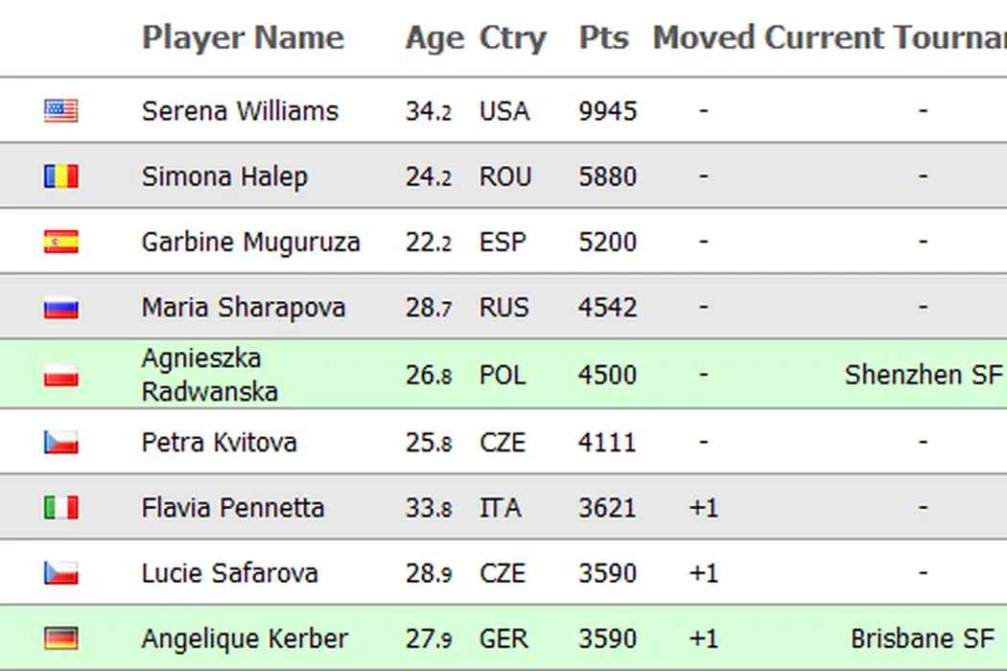Click the Spain flag icon
Viewport: 1007px width, 671px height.
click(x=60, y=242)
